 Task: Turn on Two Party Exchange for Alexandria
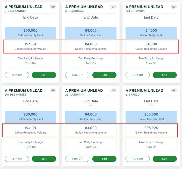30,63
